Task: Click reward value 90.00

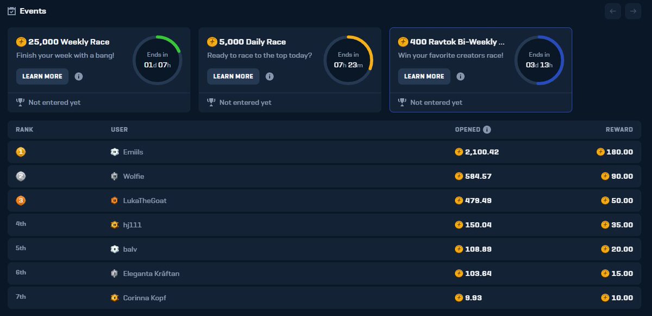Action: pyautogui.click(x=623, y=176)
